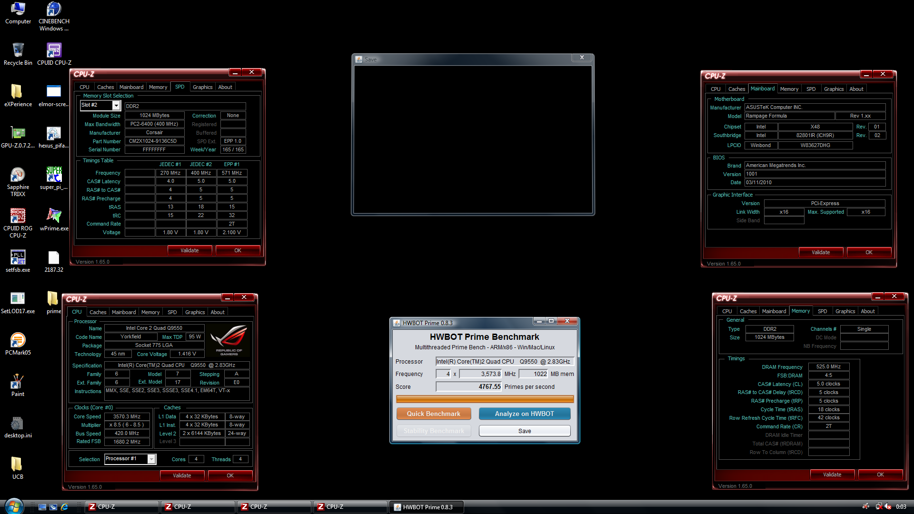Click Southbridge 82801IR (ICH9R) field
914x514 pixels.
[x=815, y=136]
